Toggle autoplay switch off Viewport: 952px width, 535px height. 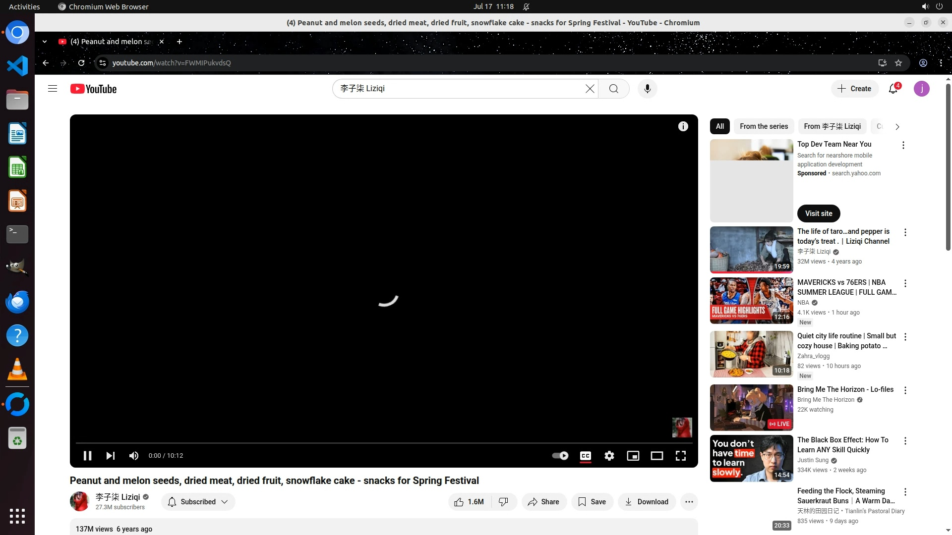(560, 456)
